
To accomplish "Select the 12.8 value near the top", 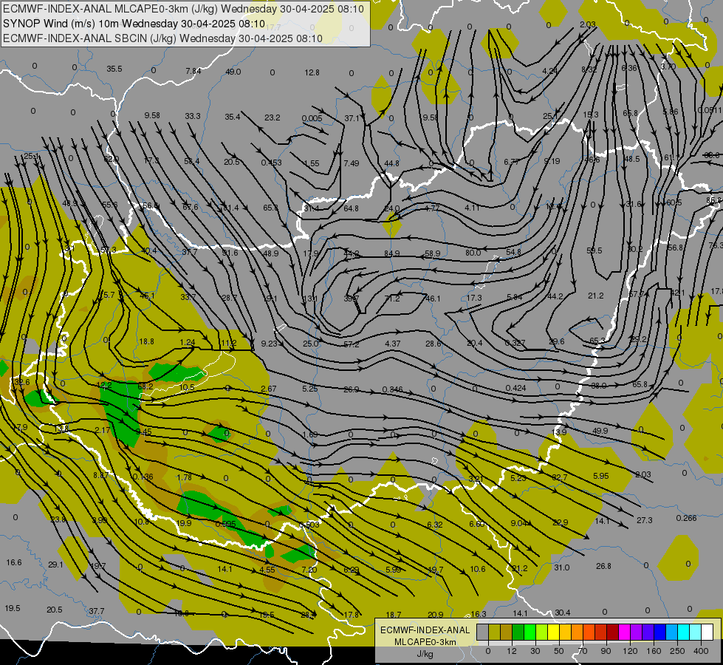I will pyautogui.click(x=312, y=72).
